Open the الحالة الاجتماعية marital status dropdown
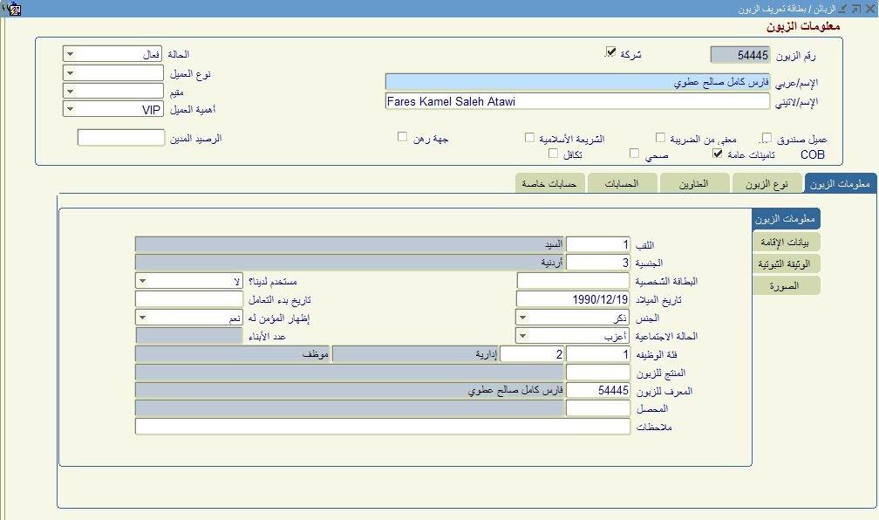 point(522,336)
